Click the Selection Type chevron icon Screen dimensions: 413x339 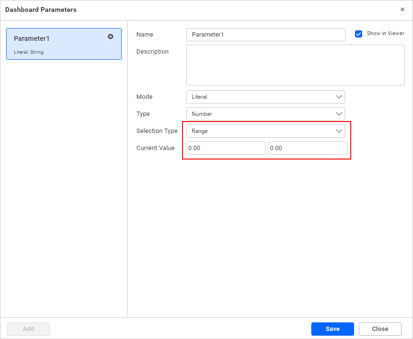coord(339,131)
